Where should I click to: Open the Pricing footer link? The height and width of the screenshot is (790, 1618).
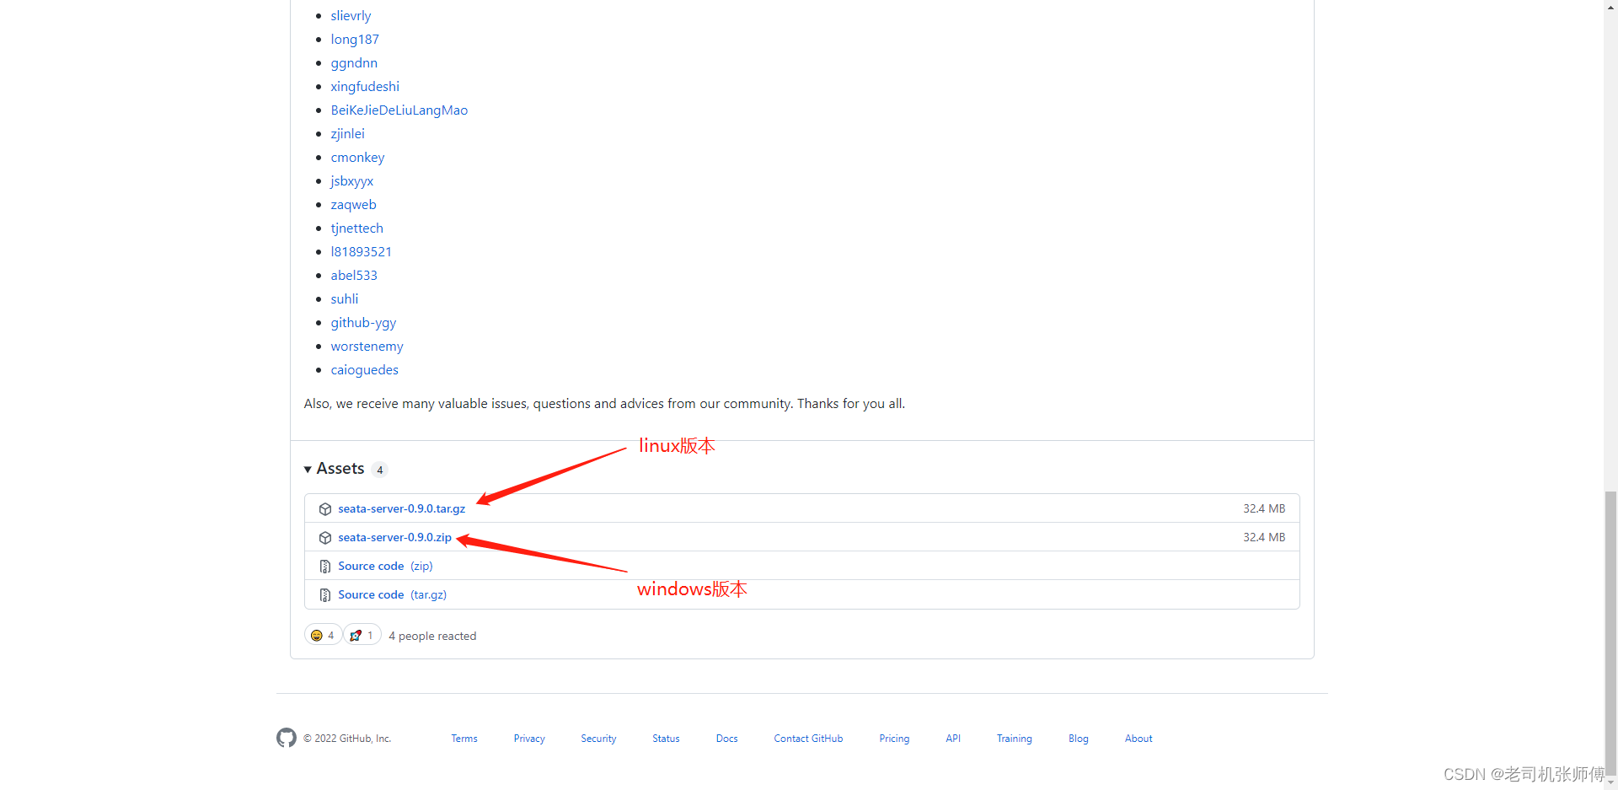coord(894,739)
